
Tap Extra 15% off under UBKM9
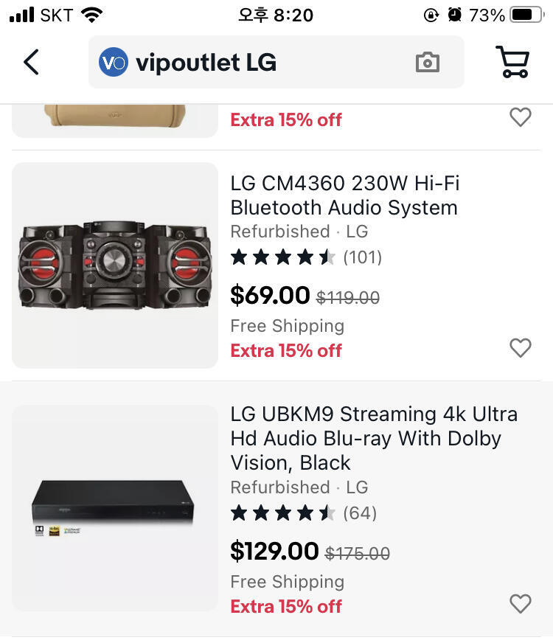(x=286, y=607)
